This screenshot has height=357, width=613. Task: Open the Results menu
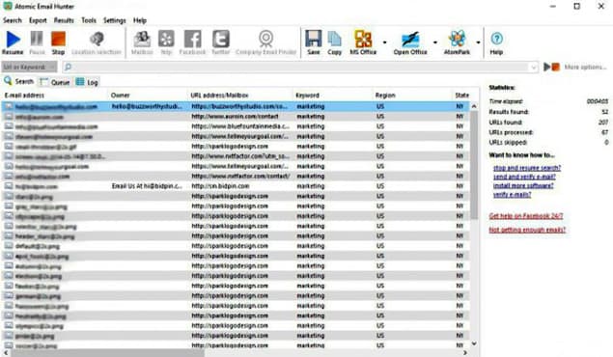pyautogui.click(x=64, y=20)
